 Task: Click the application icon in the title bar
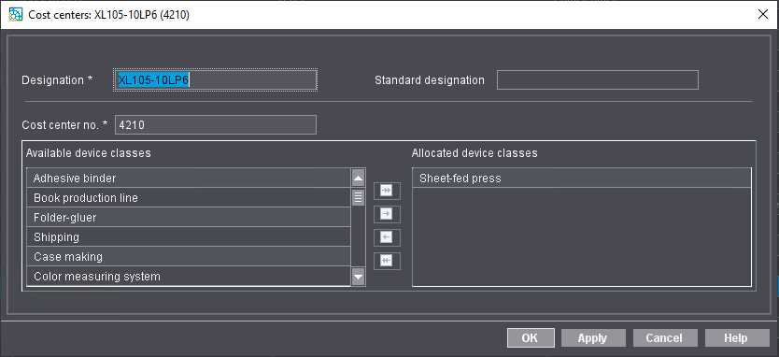(16, 14)
